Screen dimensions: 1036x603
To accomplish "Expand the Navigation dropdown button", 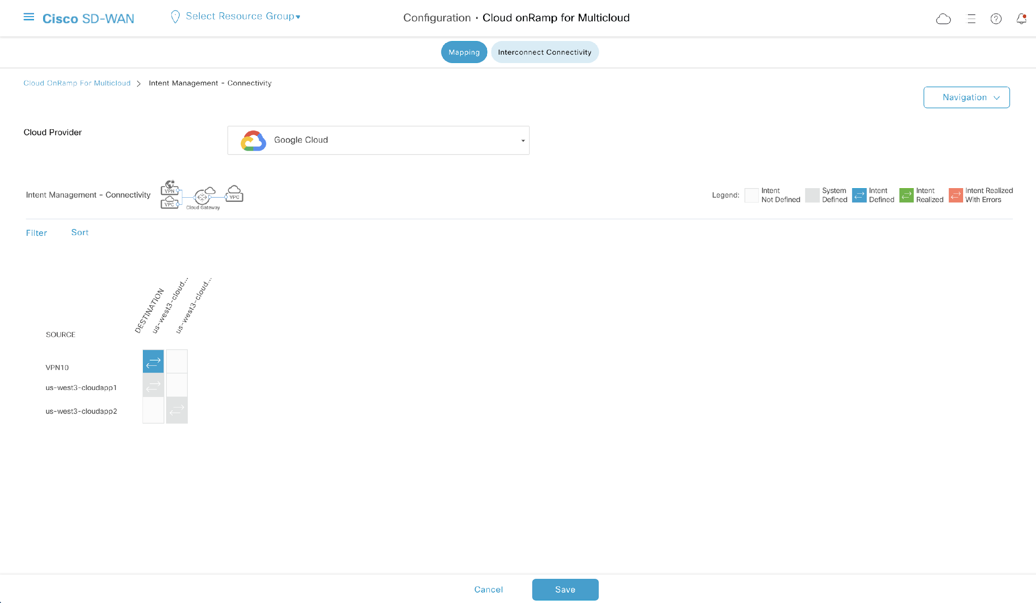I will pyautogui.click(x=966, y=97).
